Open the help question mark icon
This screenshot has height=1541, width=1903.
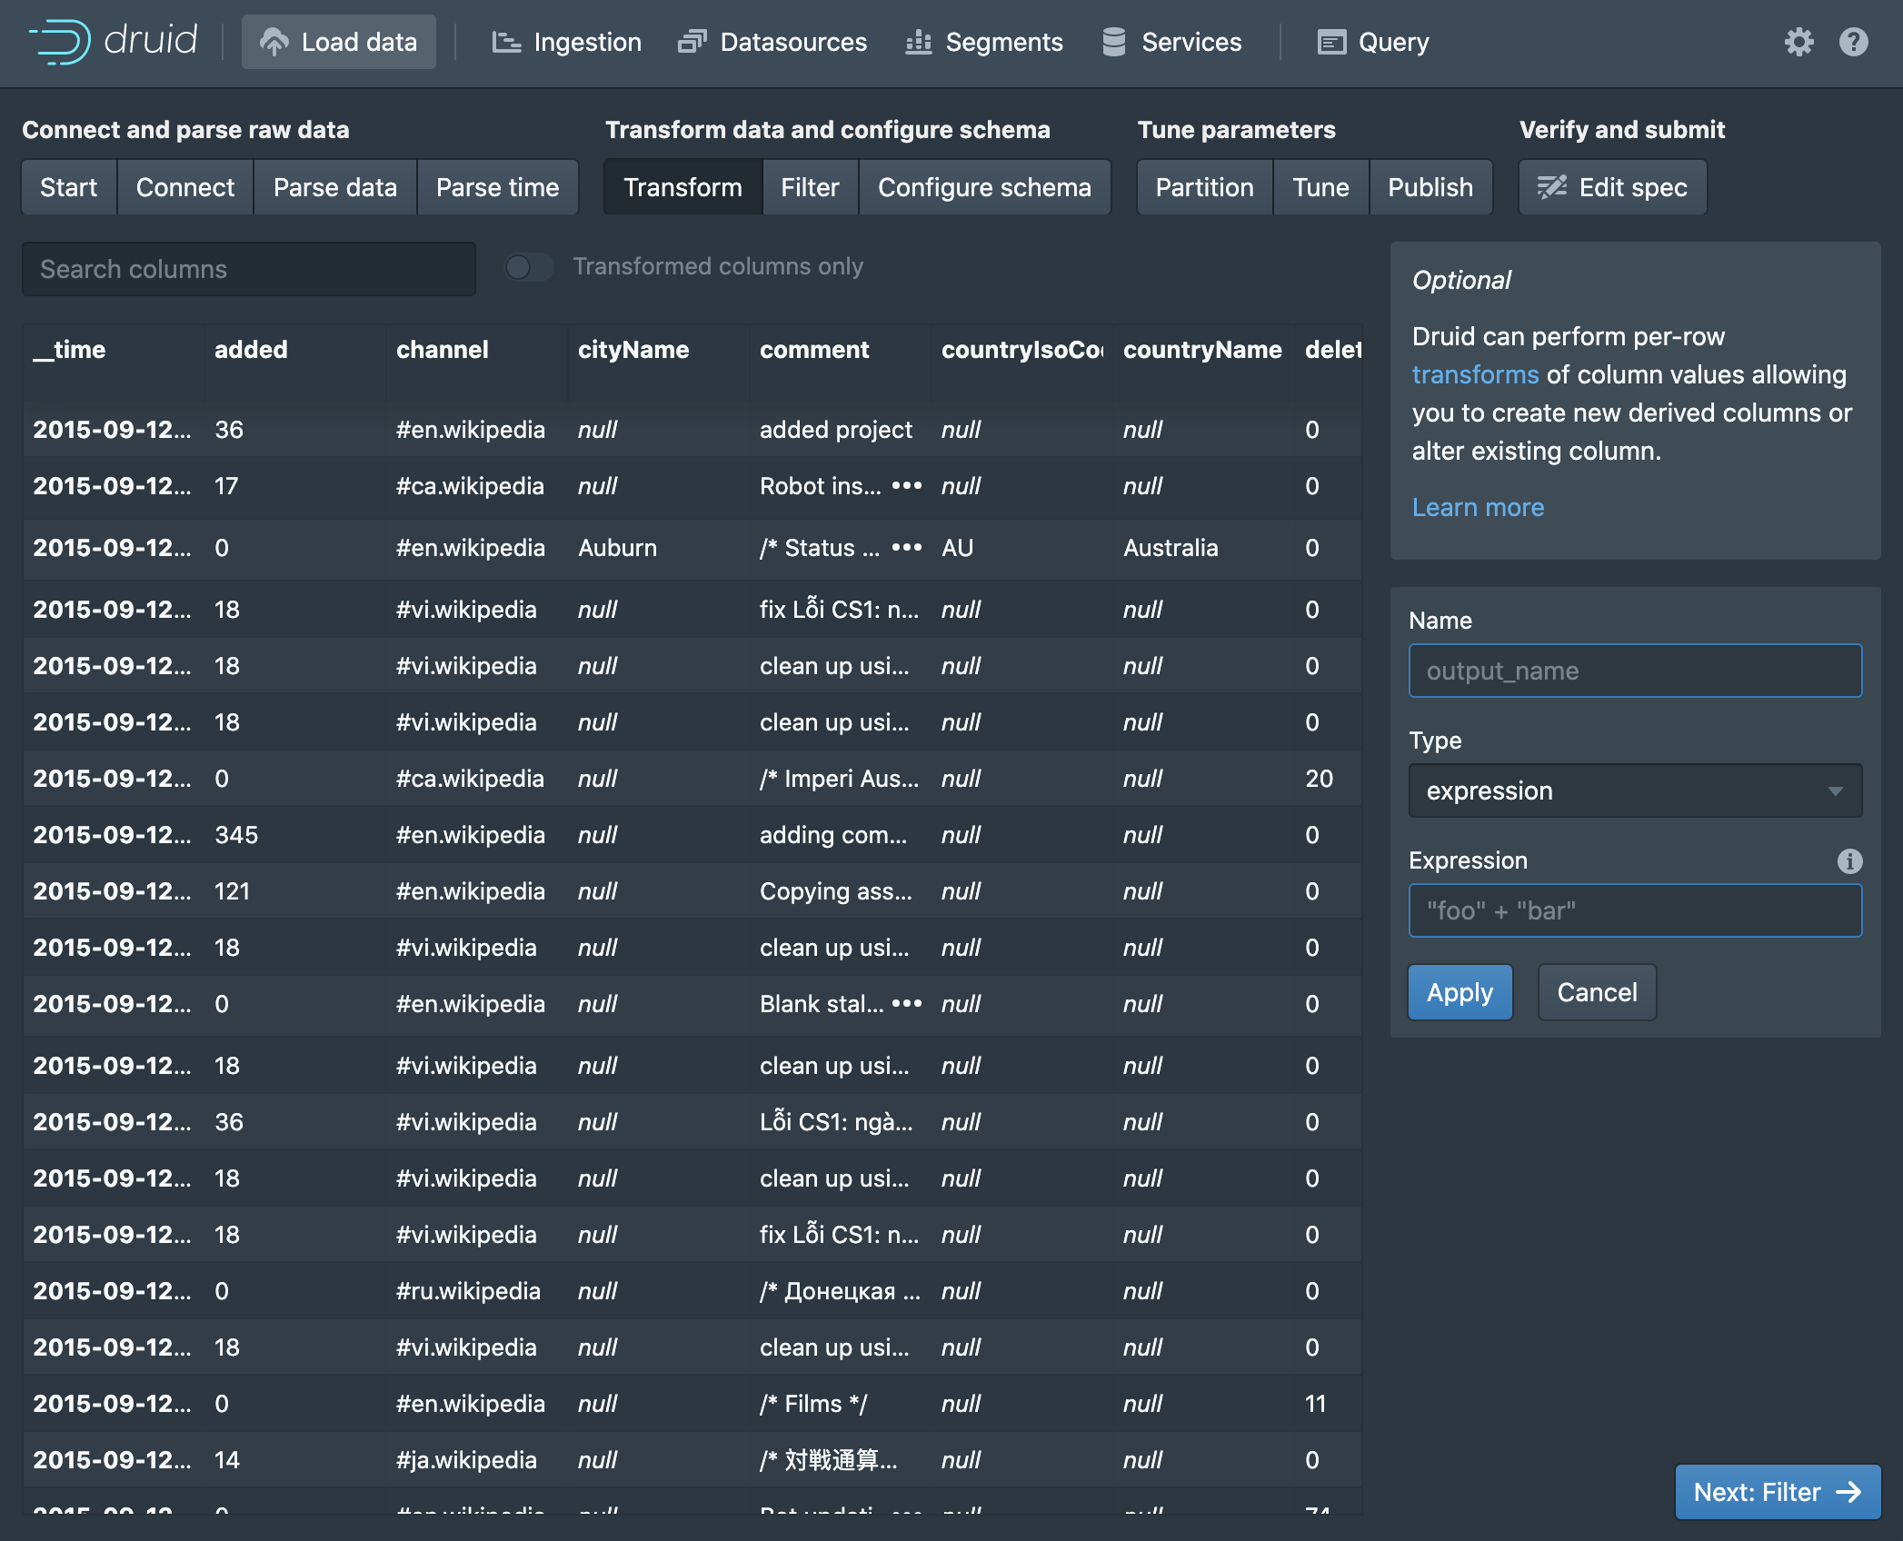coord(1853,42)
